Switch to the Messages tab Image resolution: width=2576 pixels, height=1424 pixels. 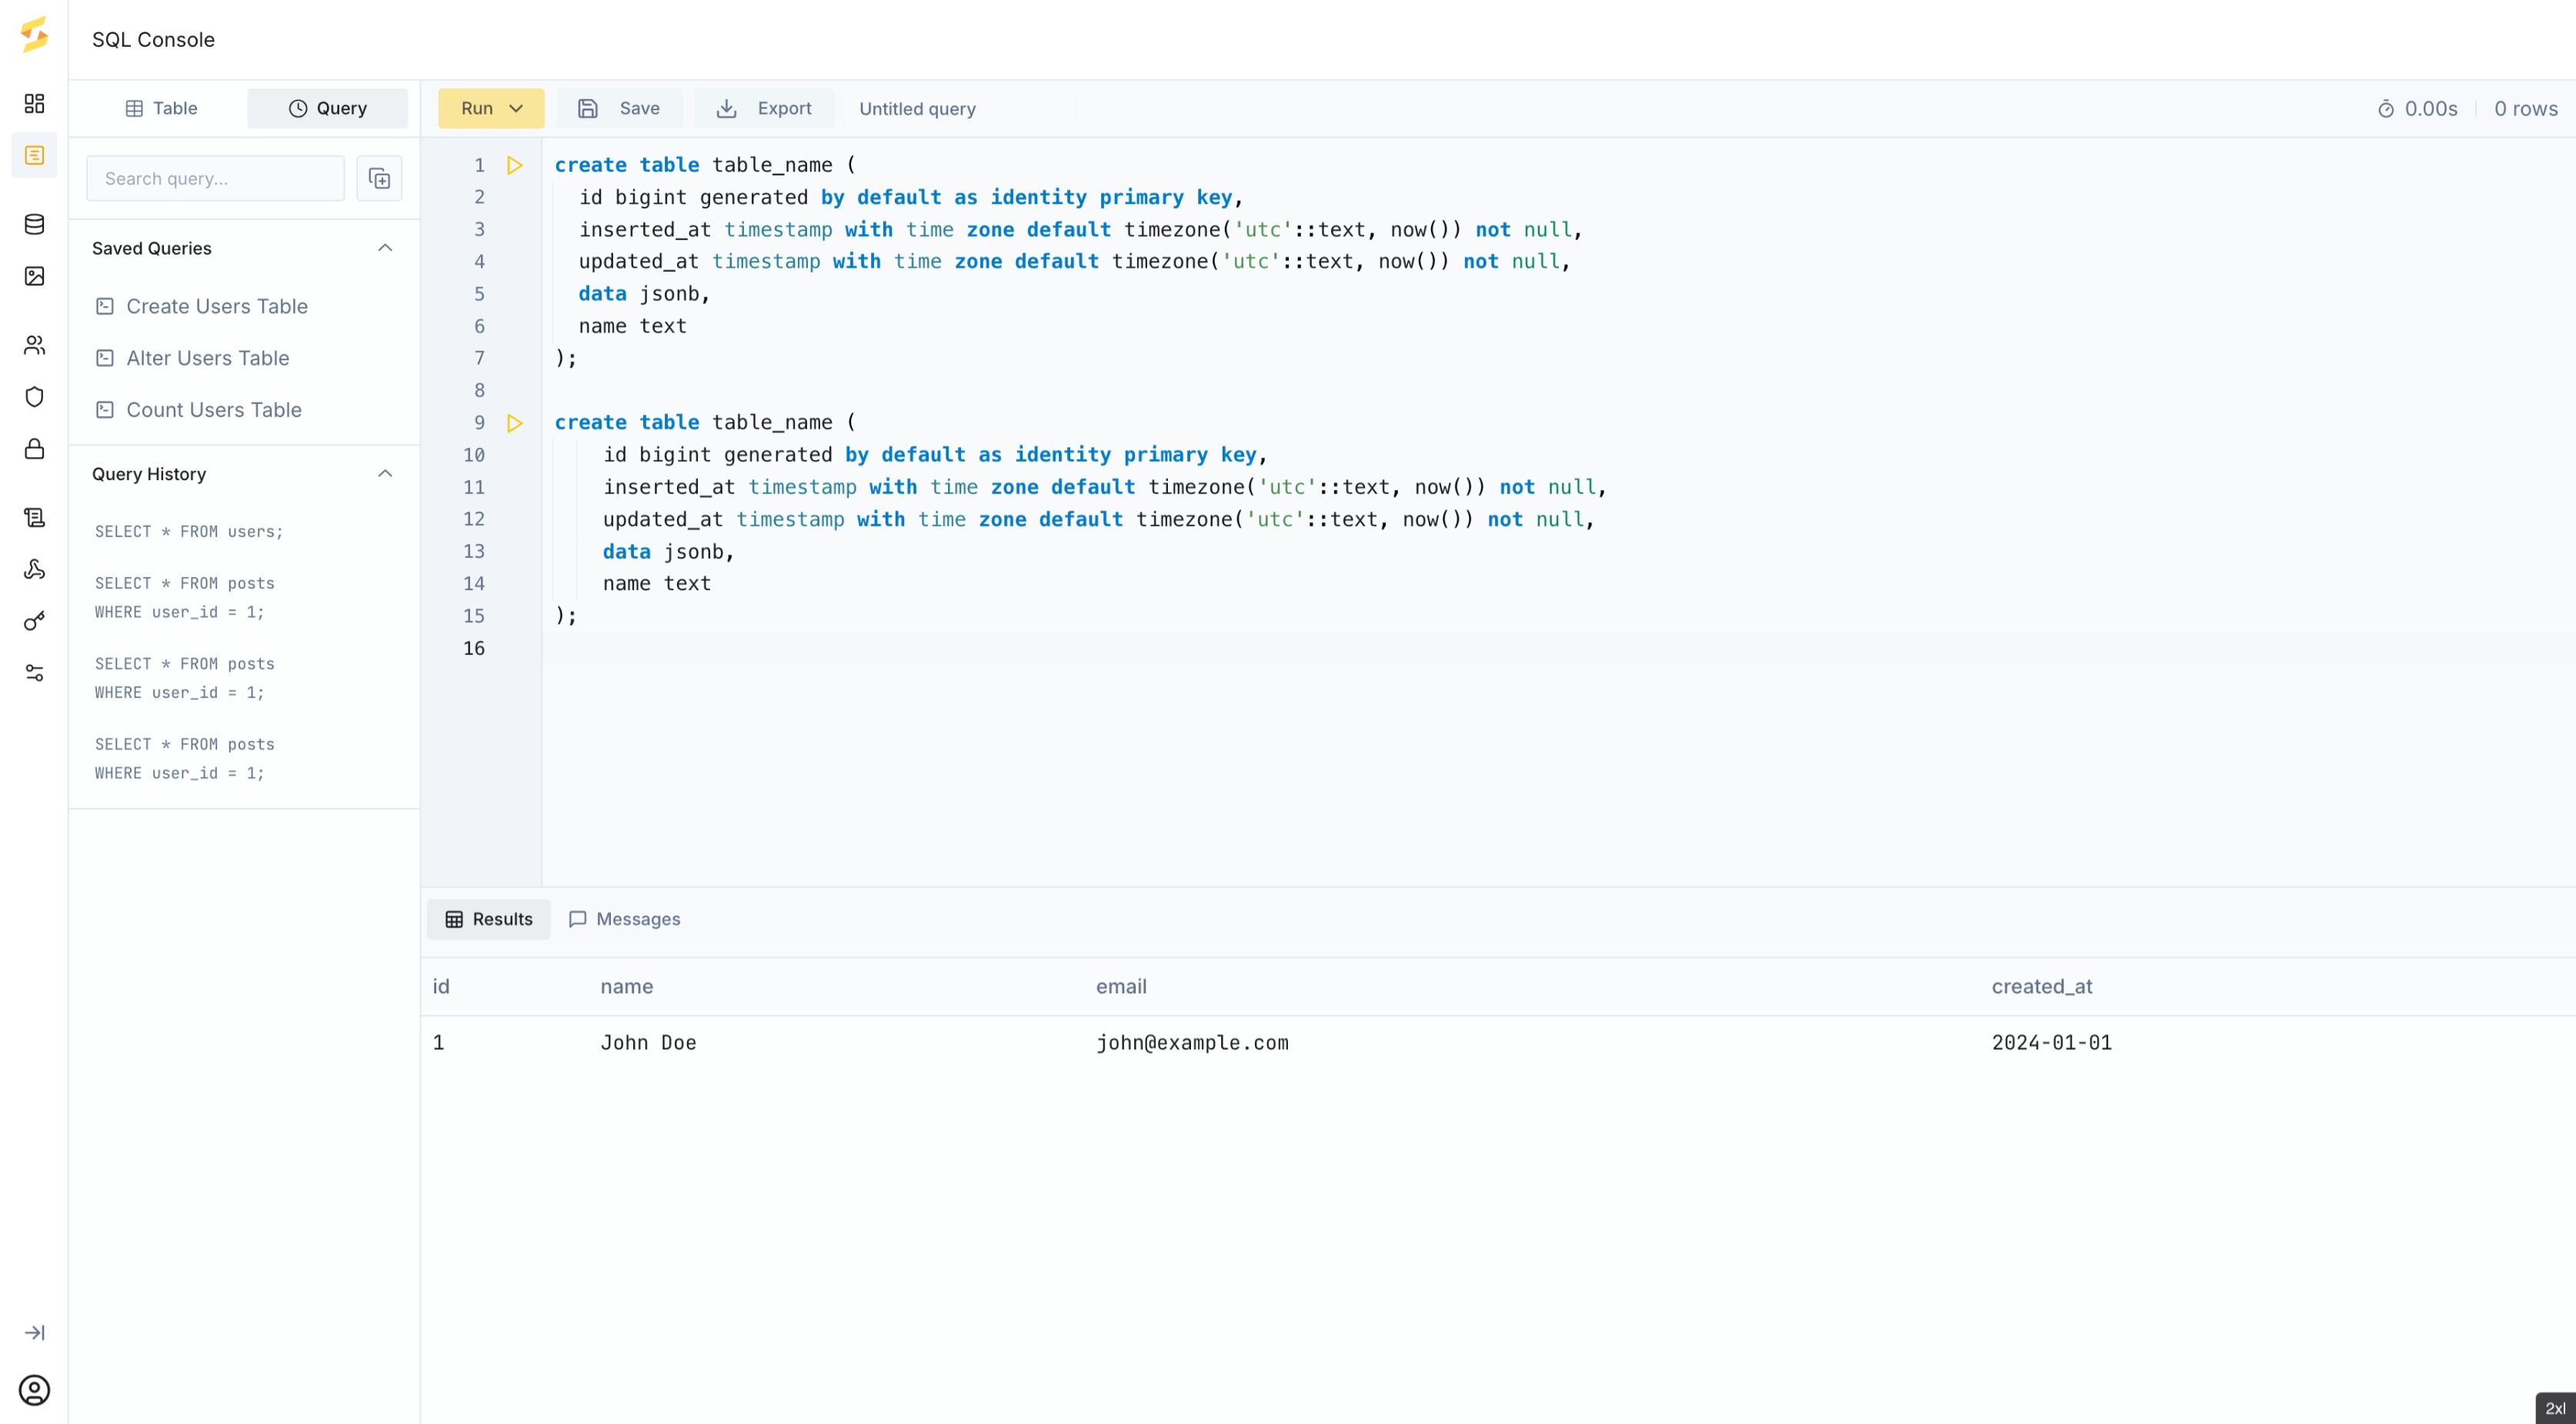pos(636,919)
